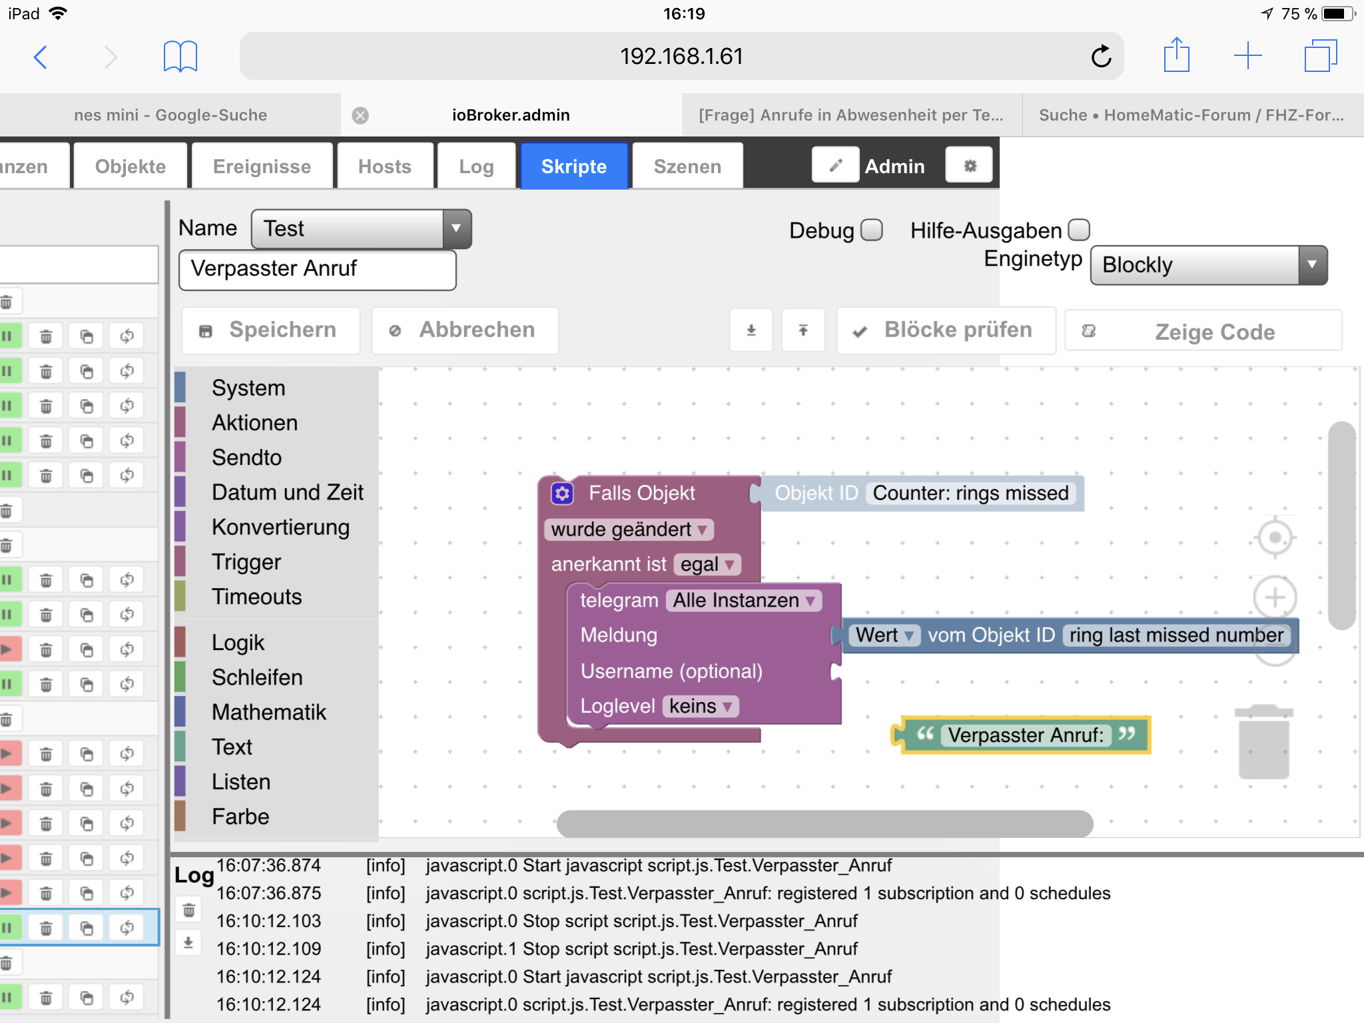Click the Speichern button
The width and height of the screenshot is (1364, 1023).
271,330
